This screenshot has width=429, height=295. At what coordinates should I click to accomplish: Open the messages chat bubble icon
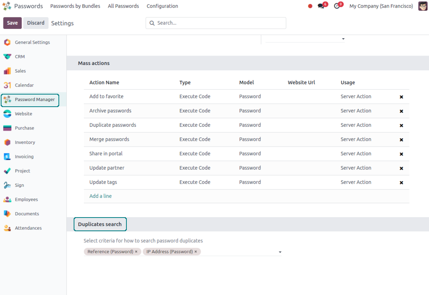(x=321, y=6)
